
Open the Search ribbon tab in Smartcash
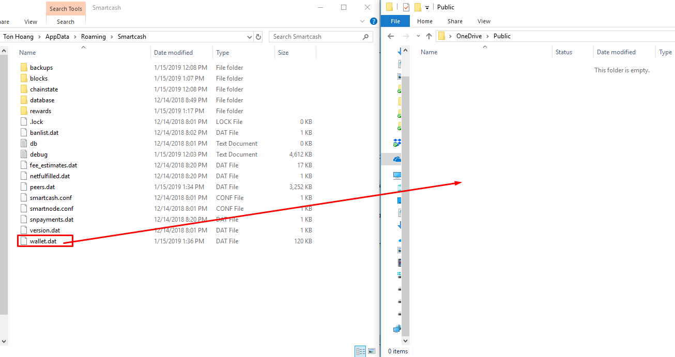coord(66,22)
